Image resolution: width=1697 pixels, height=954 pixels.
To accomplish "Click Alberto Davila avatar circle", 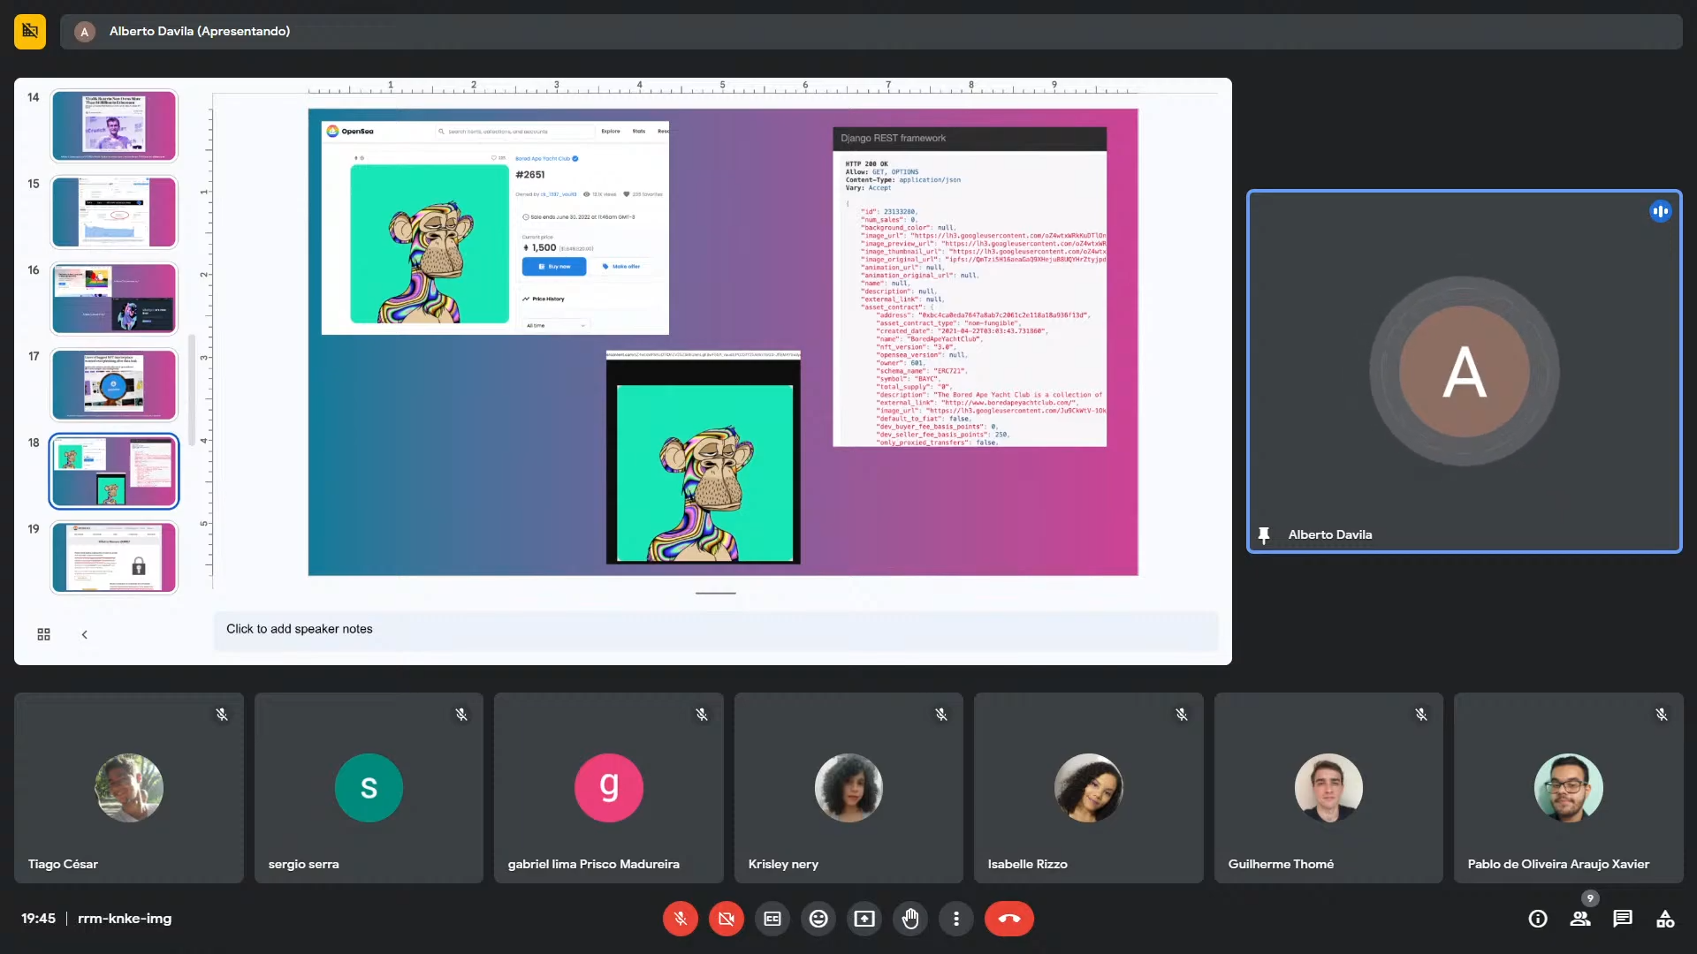I will (x=1464, y=372).
